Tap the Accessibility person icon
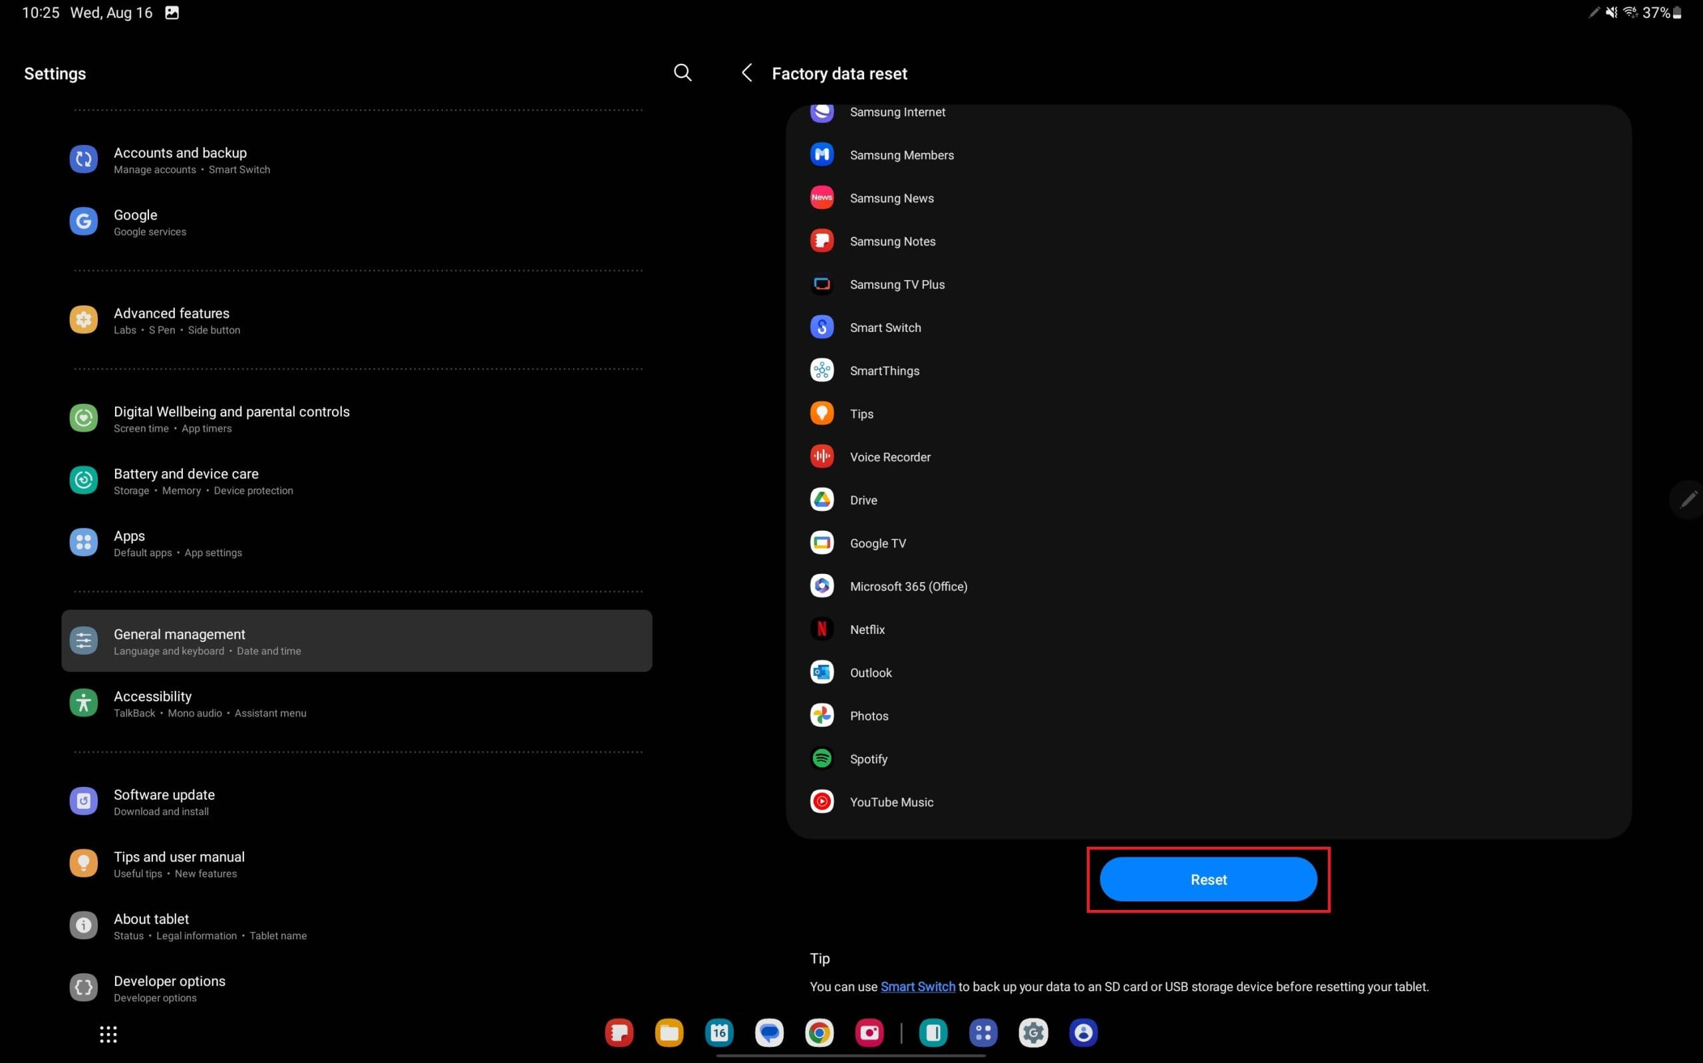 point(83,702)
